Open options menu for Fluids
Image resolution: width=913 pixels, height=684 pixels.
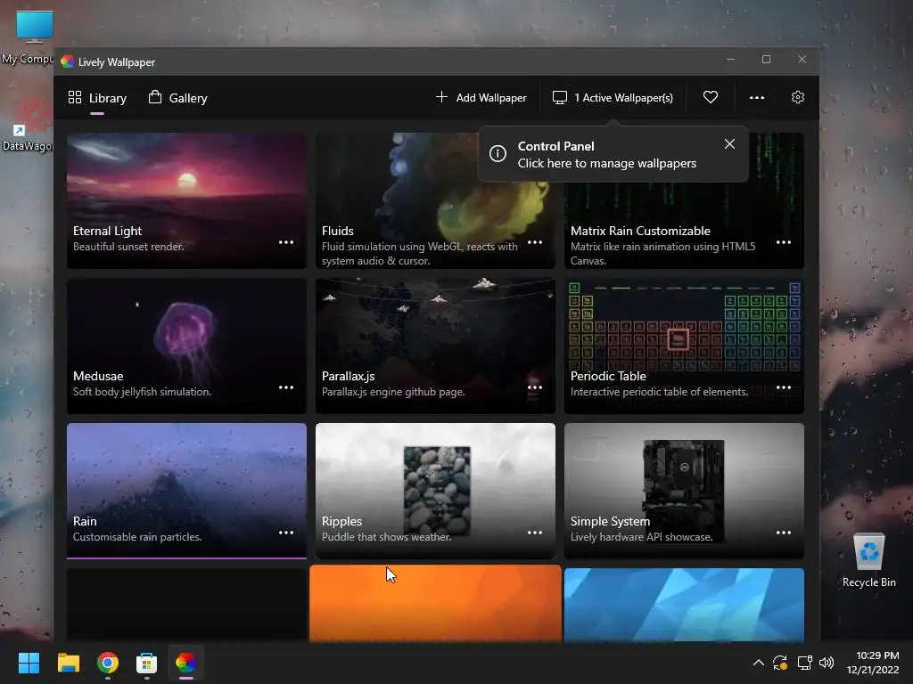pos(535,242)
